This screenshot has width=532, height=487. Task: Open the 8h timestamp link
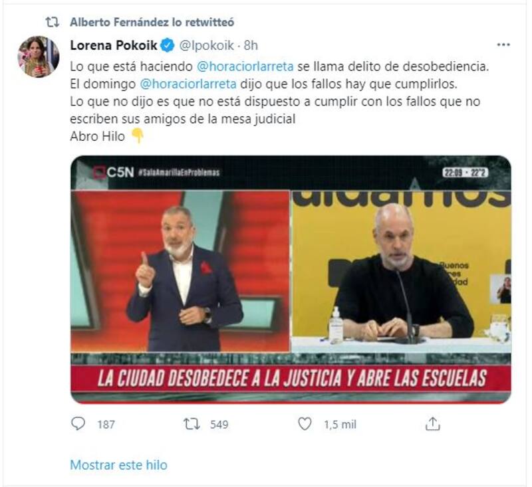point(251,45)
